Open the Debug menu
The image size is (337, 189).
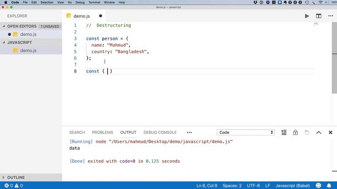pyautogui.click(x=80, y=2)
